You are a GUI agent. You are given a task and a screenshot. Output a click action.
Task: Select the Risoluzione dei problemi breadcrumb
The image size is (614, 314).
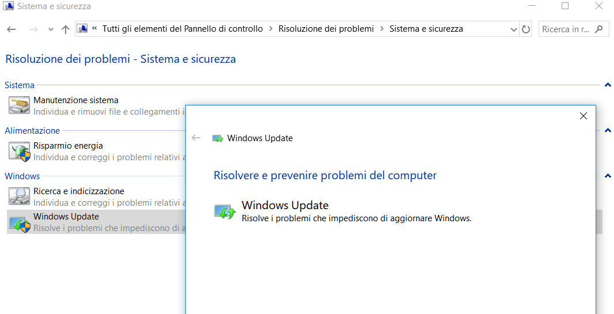326,29
